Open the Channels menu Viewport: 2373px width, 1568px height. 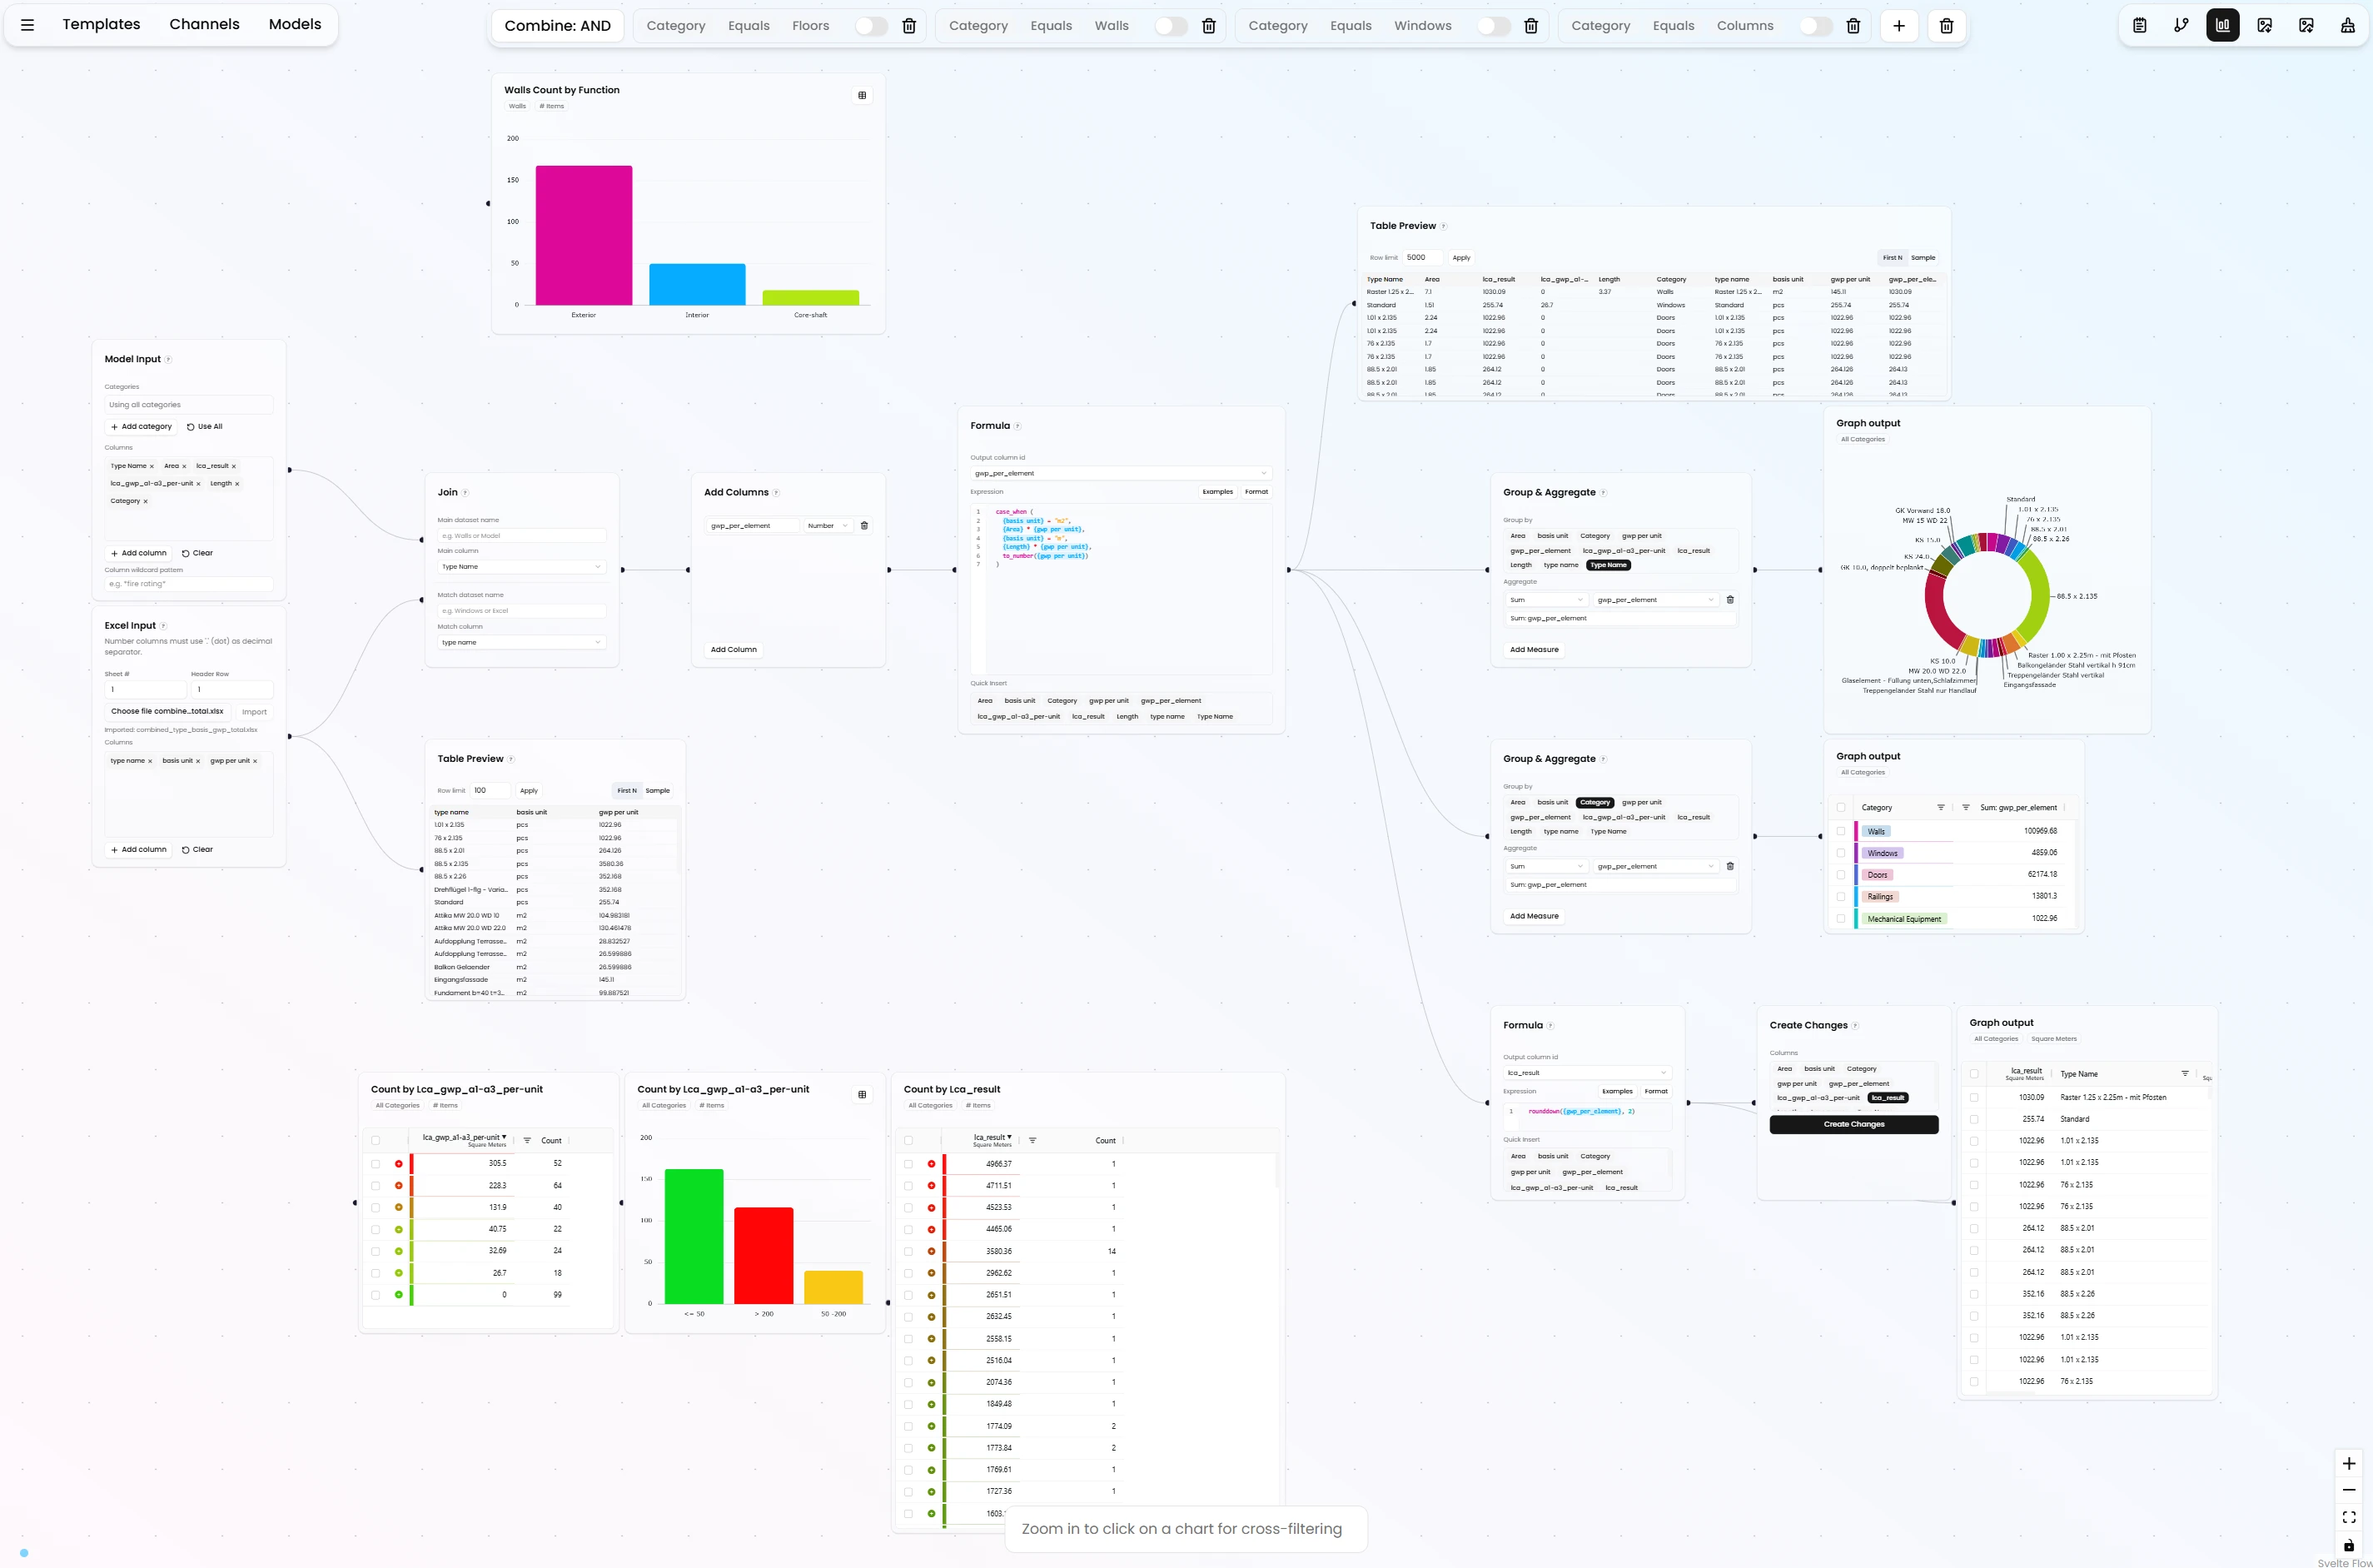point(204,24)
